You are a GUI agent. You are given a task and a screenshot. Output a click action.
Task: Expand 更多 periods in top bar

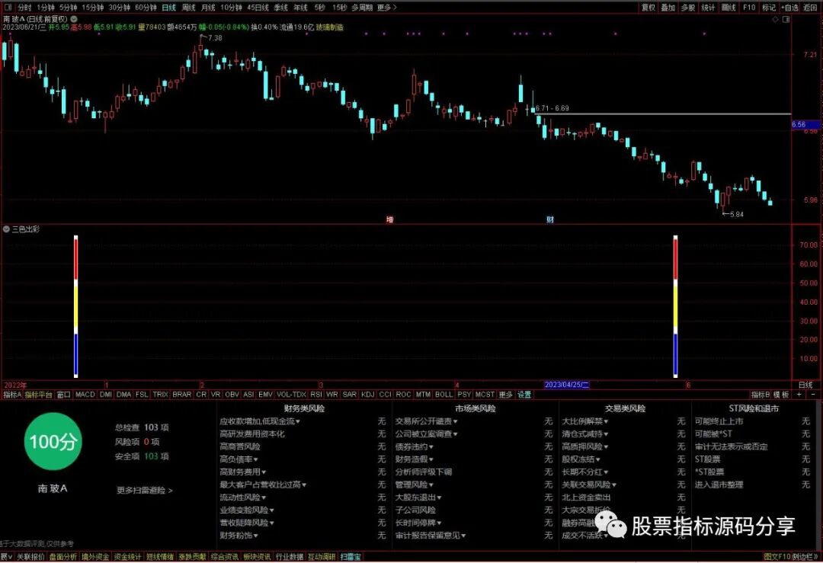click(387, 8)
